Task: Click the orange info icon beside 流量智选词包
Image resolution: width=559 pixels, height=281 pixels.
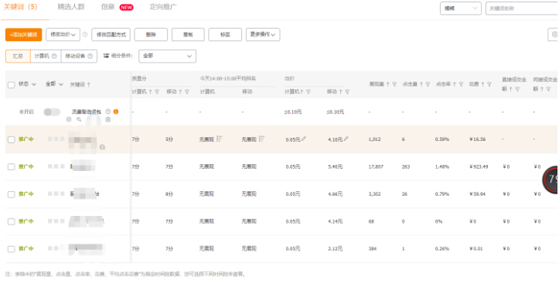Action: tap(116, 111)
